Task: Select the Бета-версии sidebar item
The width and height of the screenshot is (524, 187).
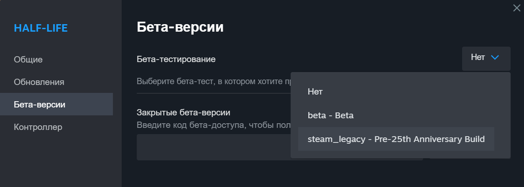Action: point(39,105)
